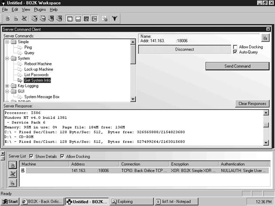Click the first server icon in the top toolbar

pyautogui.click(x=8, y=19)
